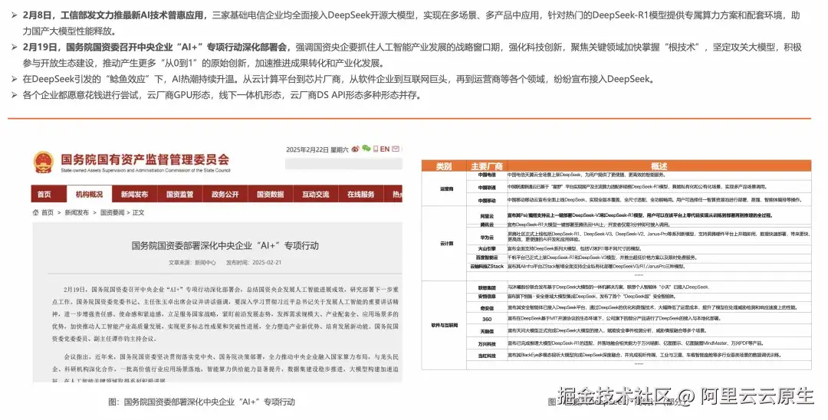Click caption 图：国务院国资委部署深化中央企业“AI+”专项行动
Viewport: 828px width, 420px height.
point(201,402)
